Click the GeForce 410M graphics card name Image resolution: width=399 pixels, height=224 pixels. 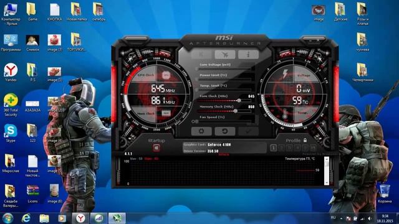219,145
